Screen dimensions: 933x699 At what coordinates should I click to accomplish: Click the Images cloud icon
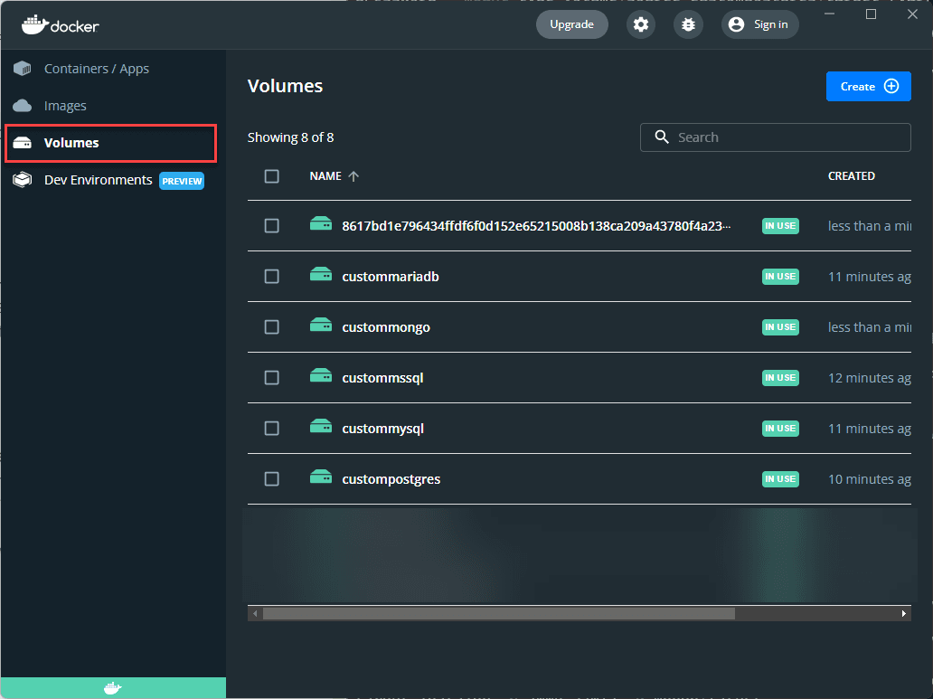(23, 106)
